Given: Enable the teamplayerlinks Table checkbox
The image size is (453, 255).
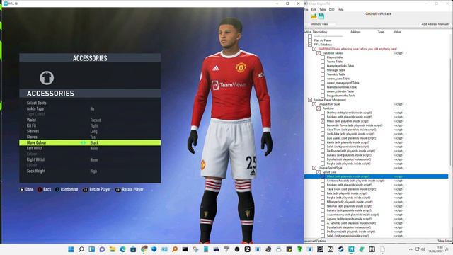Looking at the screenshot, I should (x=323, y=66).
